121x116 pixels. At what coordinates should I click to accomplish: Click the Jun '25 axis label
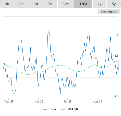click(x=39, y=101)
